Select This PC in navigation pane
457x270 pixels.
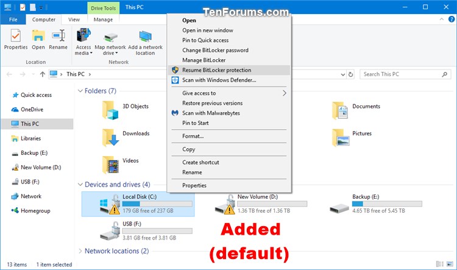tap(37, 124)
